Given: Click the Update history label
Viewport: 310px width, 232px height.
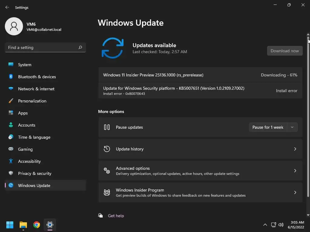Looking at the screenshot, I should (x=130, y=149).
